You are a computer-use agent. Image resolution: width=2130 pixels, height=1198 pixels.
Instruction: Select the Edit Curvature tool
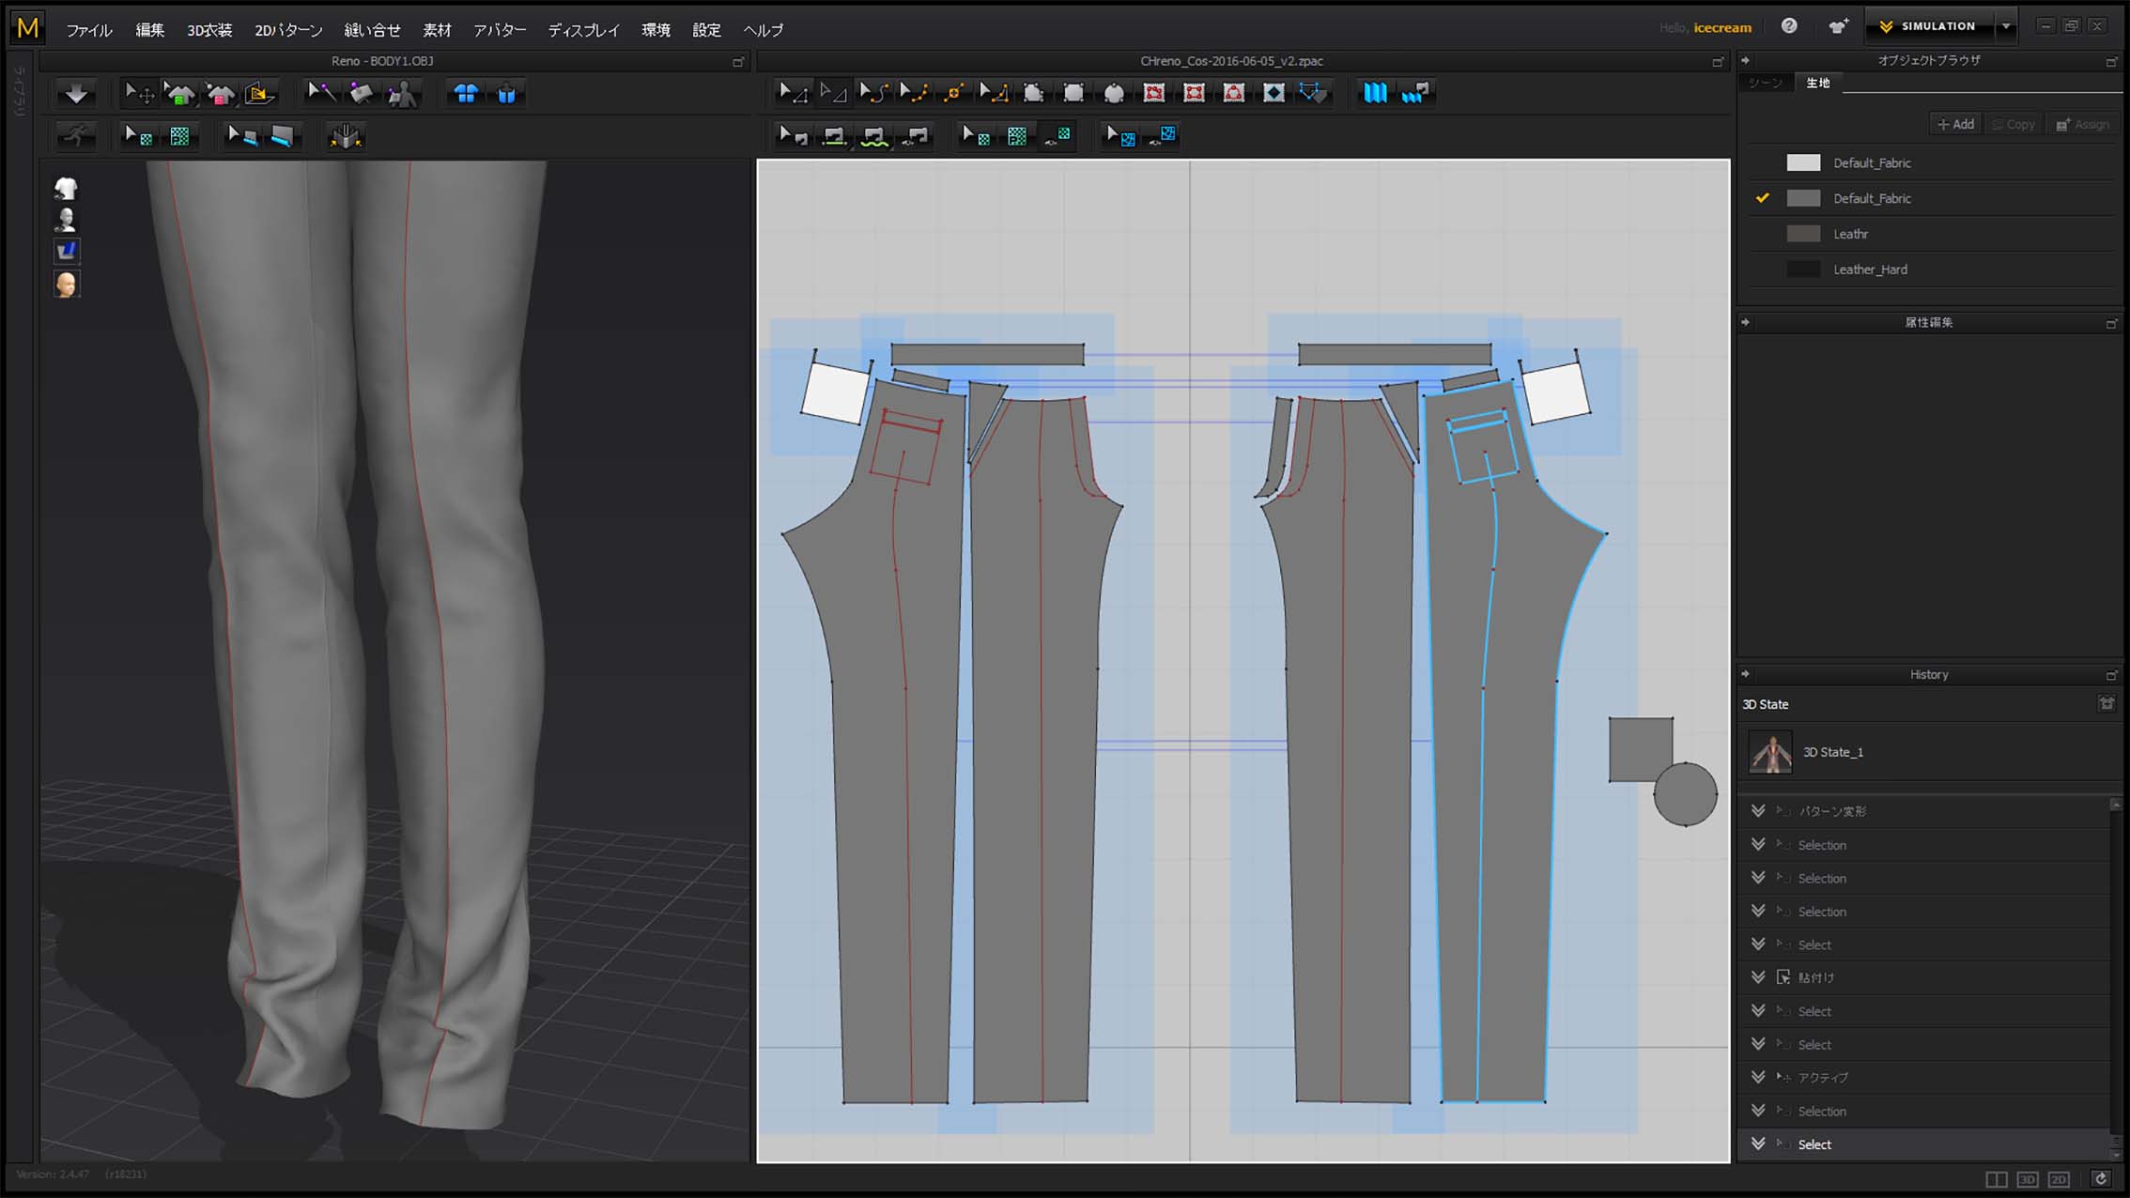[873, 92]
